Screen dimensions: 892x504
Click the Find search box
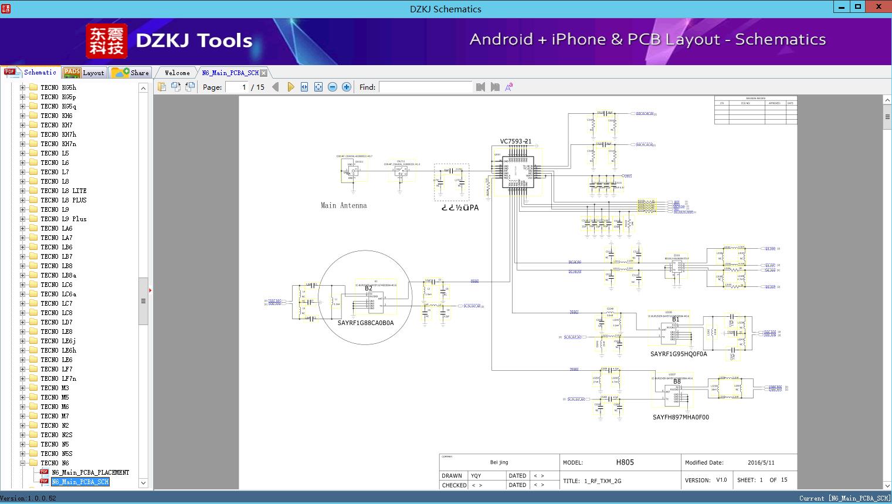[x=426, y=87]
